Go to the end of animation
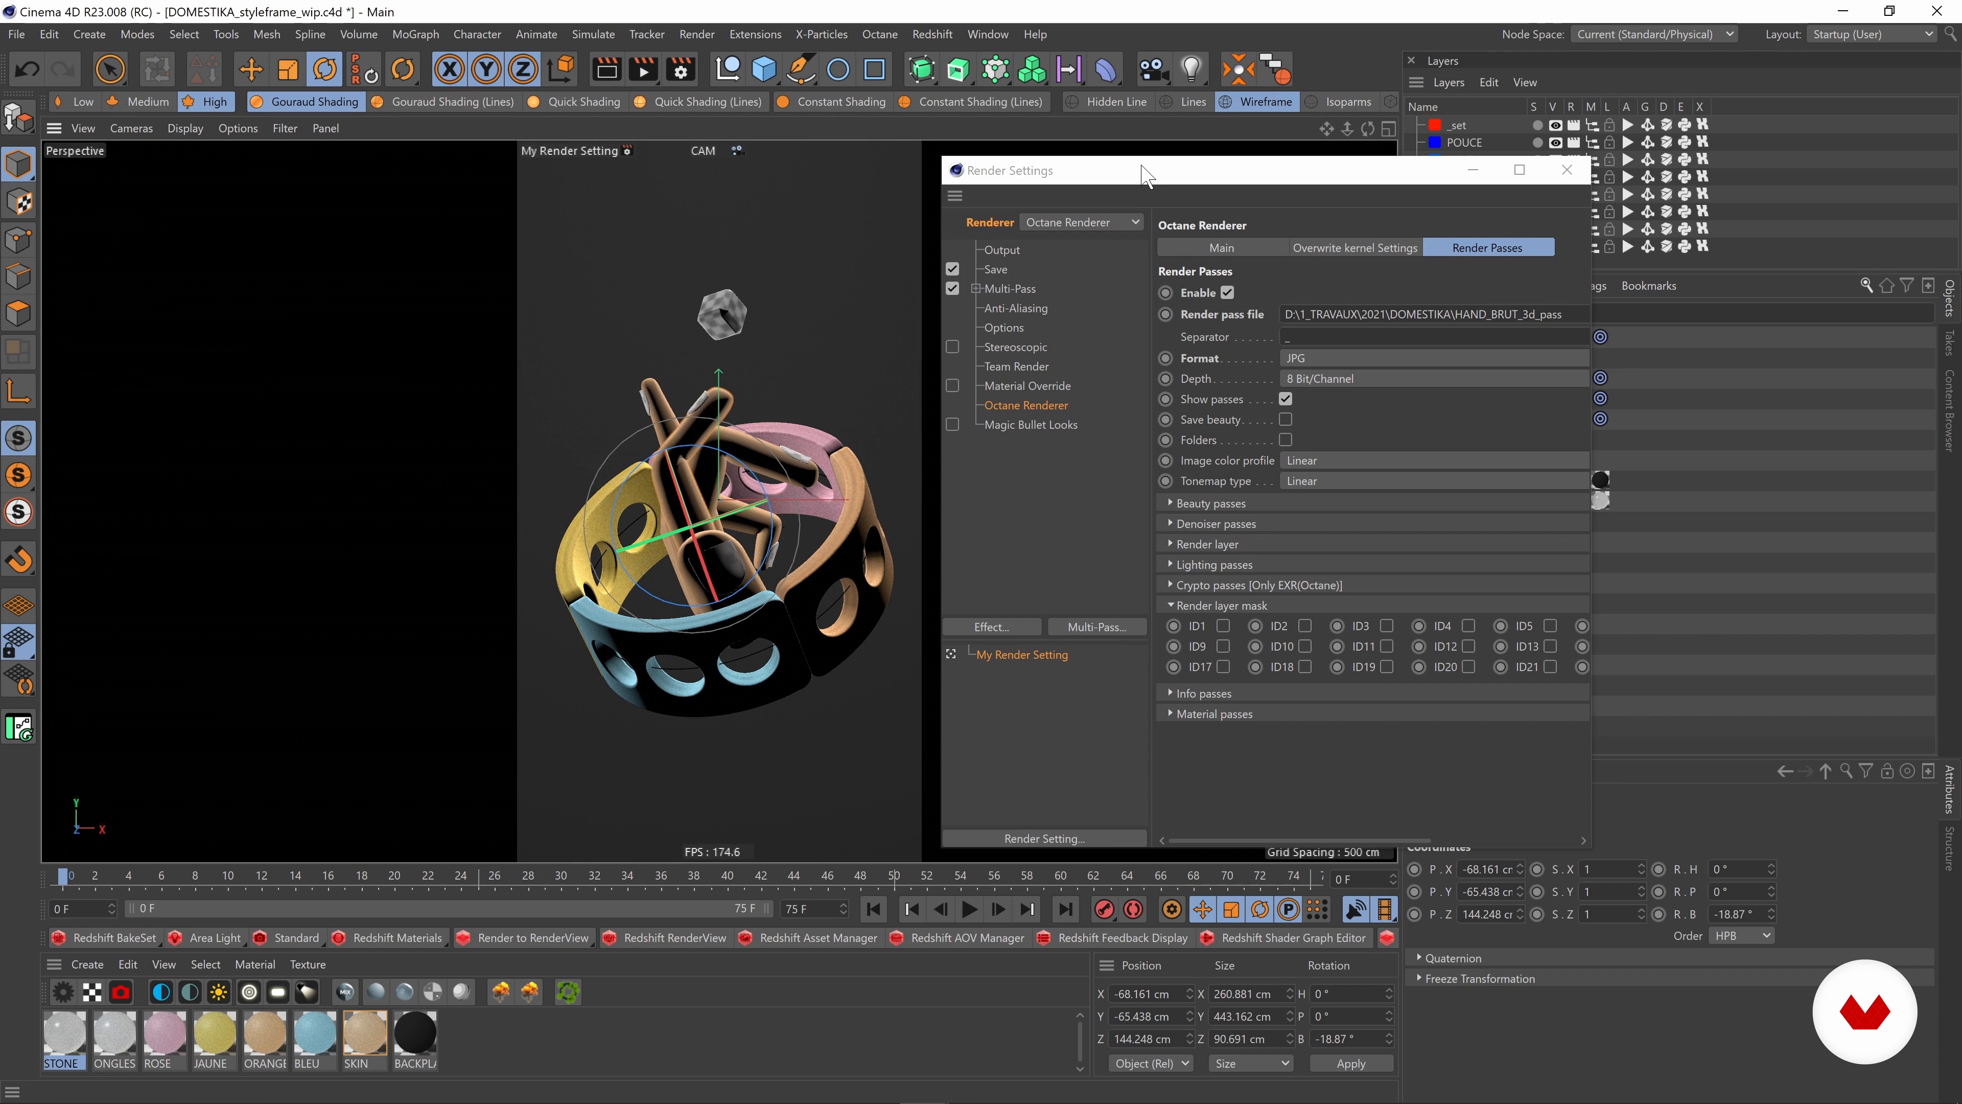The height and width of the screenshot is (1104, 1962). click(x=1065, y=909)
